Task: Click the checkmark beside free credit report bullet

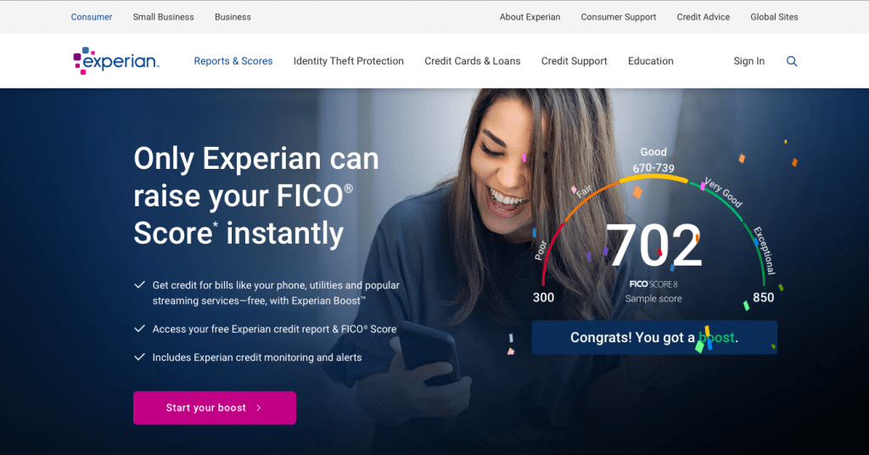Action: 140,329
